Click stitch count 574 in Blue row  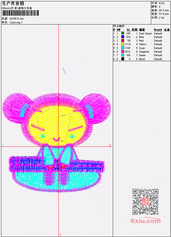coord(128,37)
